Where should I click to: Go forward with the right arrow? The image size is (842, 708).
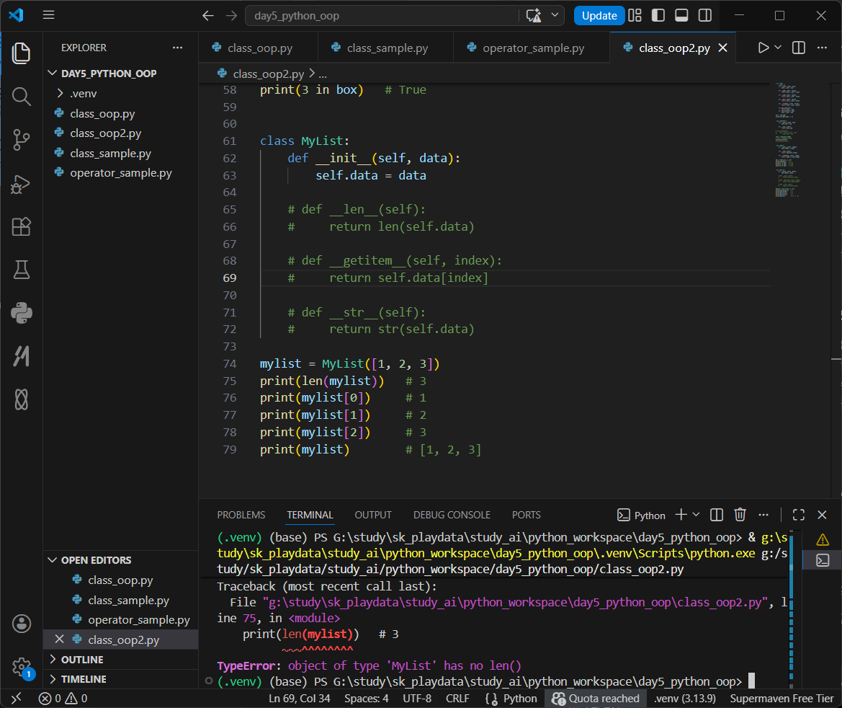point(231,16)
